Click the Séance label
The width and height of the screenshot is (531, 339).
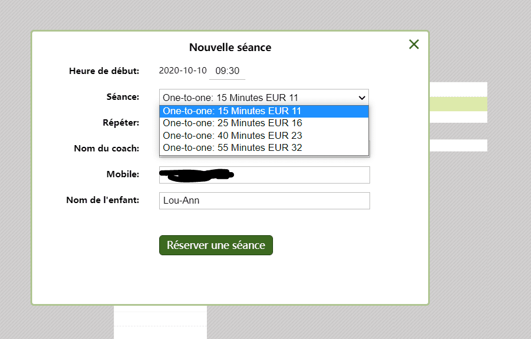[x=122, y=97]
